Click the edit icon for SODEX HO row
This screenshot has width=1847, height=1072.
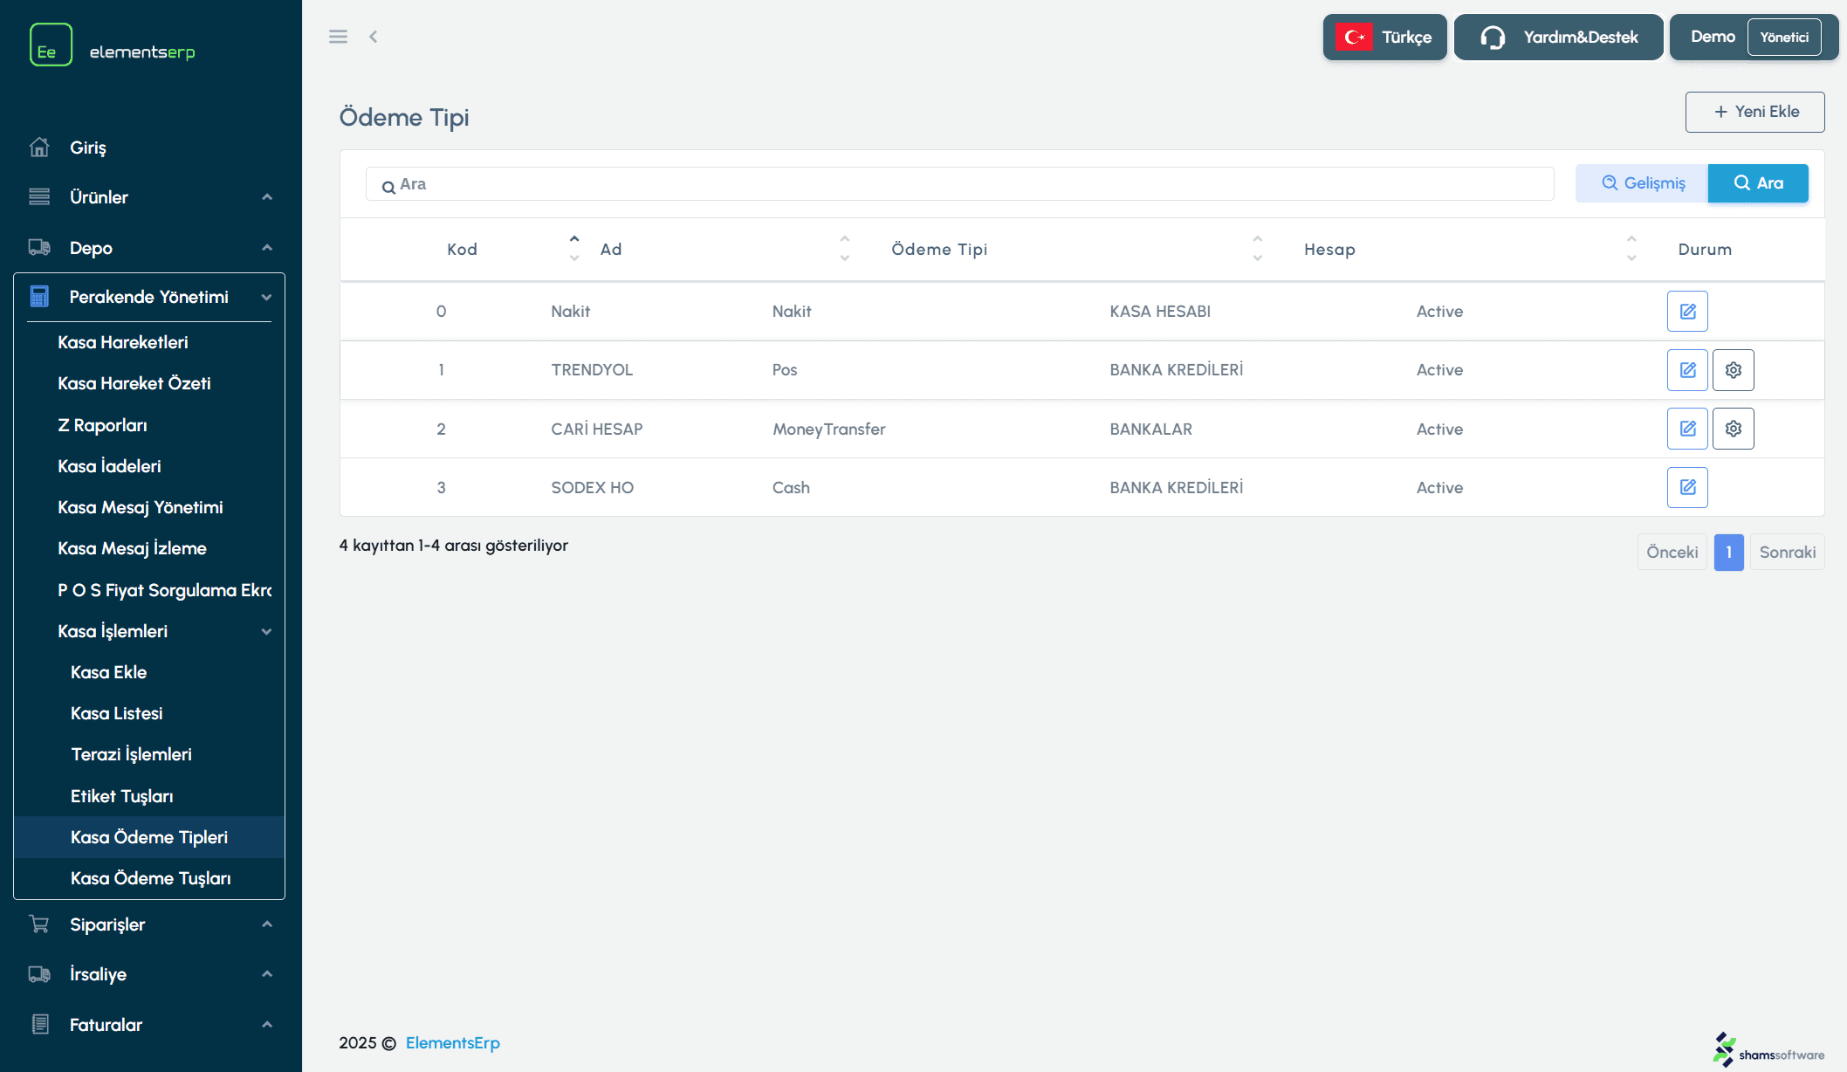point(1687,487)
